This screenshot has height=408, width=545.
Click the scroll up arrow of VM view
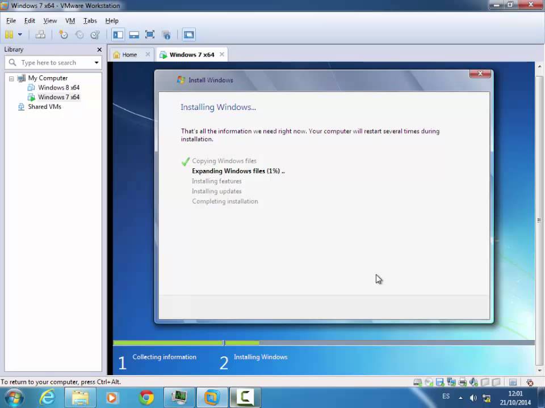(539, 66)
